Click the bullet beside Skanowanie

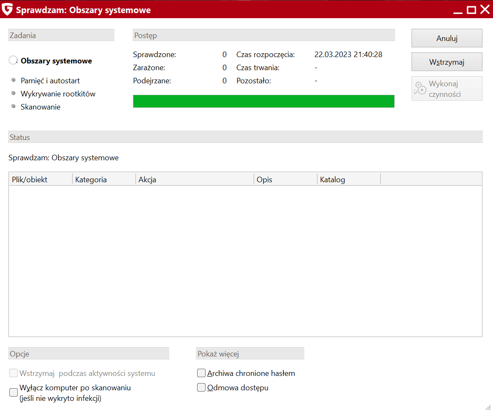[14, 106]
